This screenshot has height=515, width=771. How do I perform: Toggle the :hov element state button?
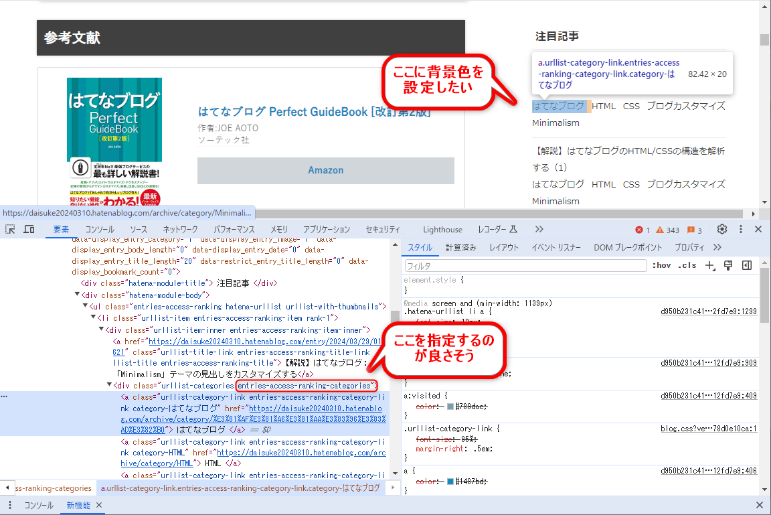[x=661, y=266]
